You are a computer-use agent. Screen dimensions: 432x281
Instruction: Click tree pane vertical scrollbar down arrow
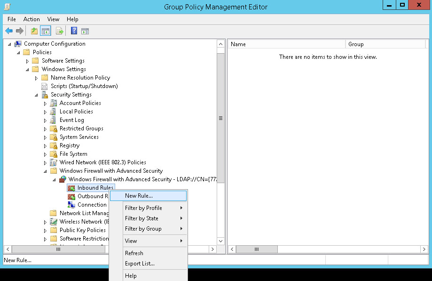click(x=220, y=241)
